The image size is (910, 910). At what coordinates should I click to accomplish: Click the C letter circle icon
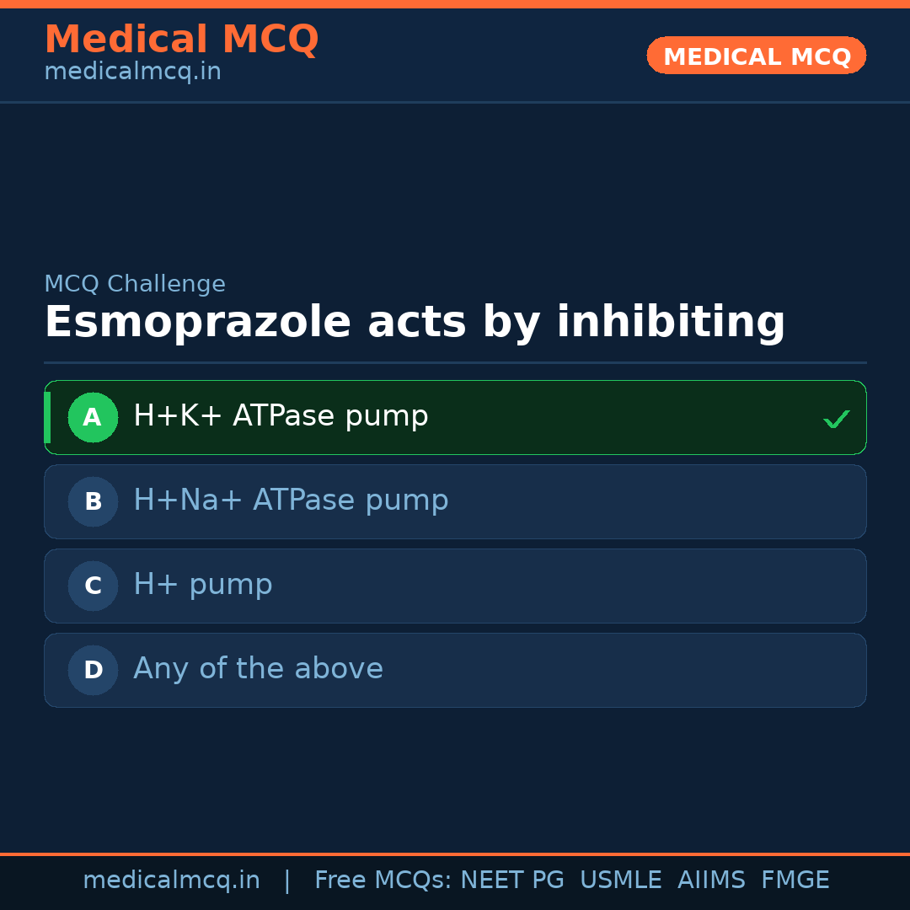[x=93, y=586]
